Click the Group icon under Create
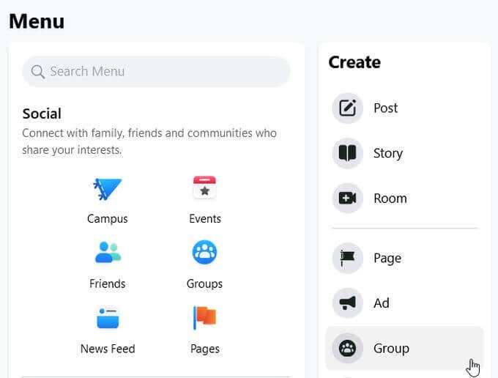The image size is (498, 378). coord(348,348)
